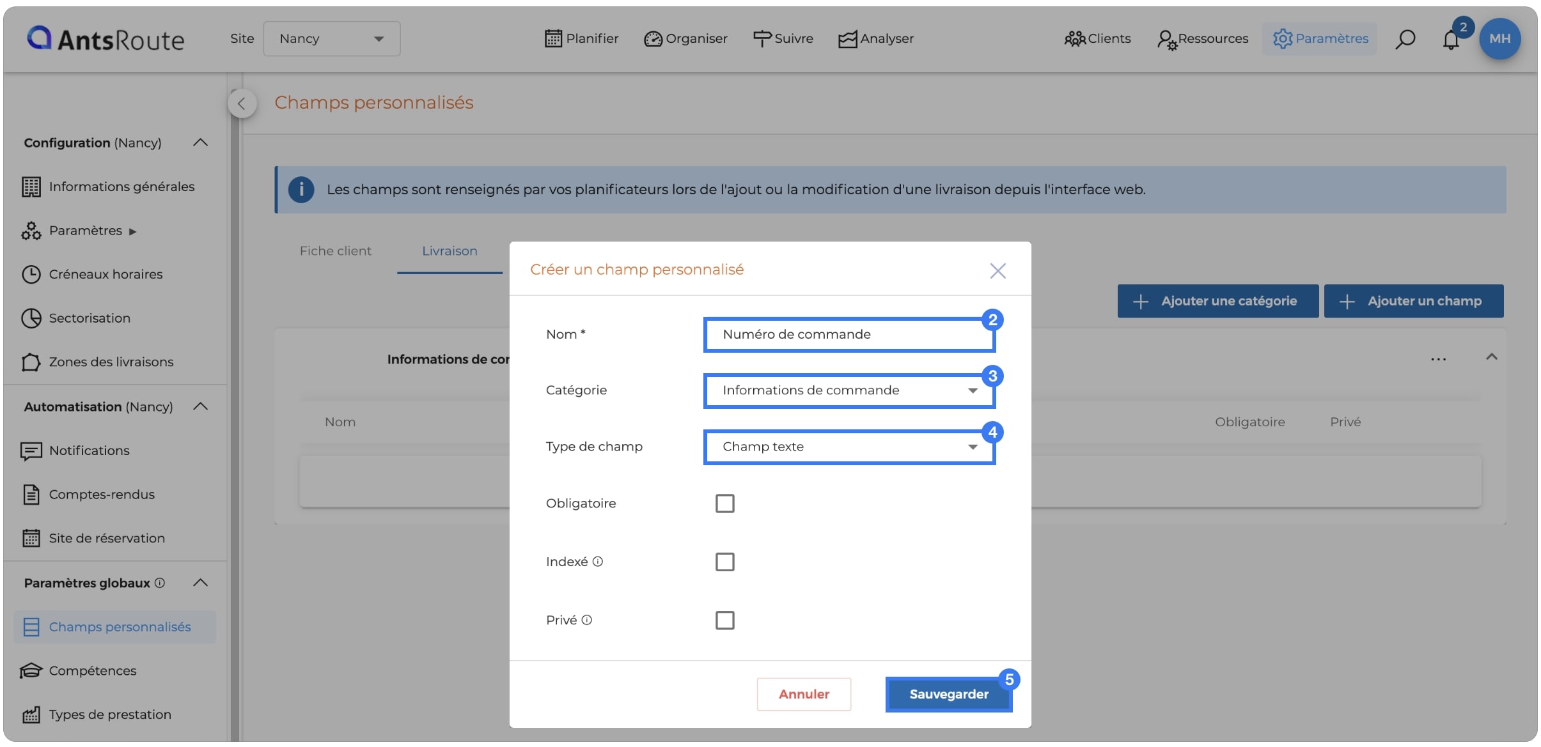This screenshot has height=747, width=1541.
Task: Open Types de prestation
Action: coord(110,714)
